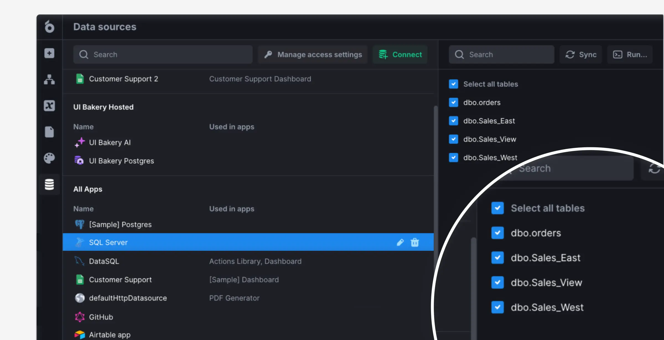The width and height of the screenshot is (664, 340).
Task: Edit SQL Server with the pencil icon
Action: 400,242
